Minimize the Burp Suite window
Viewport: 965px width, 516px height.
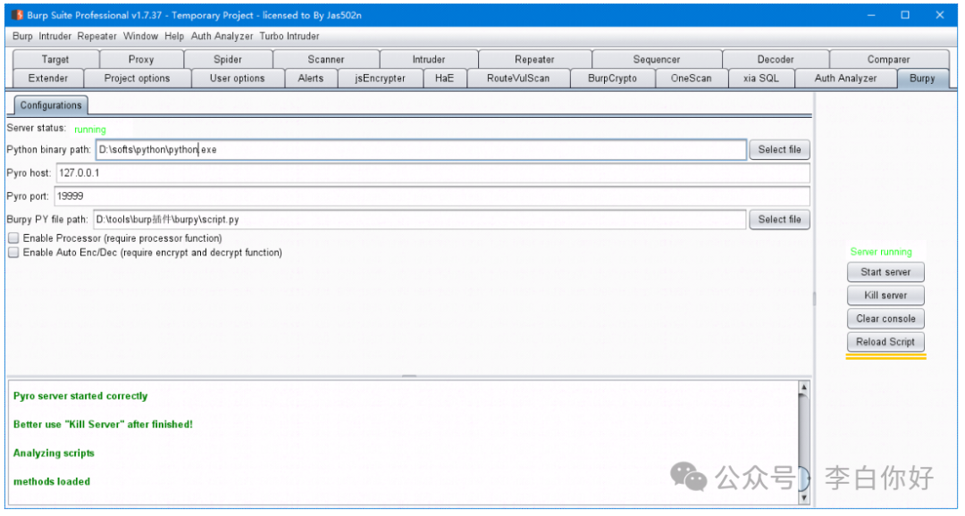point(871,15)
